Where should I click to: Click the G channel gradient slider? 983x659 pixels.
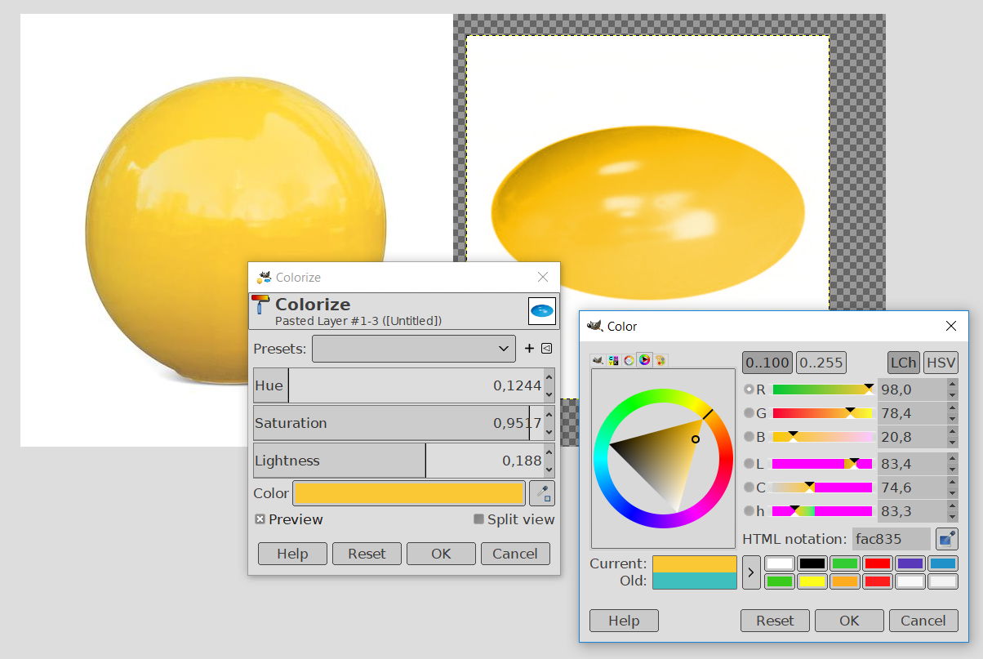tap(823, 413)
